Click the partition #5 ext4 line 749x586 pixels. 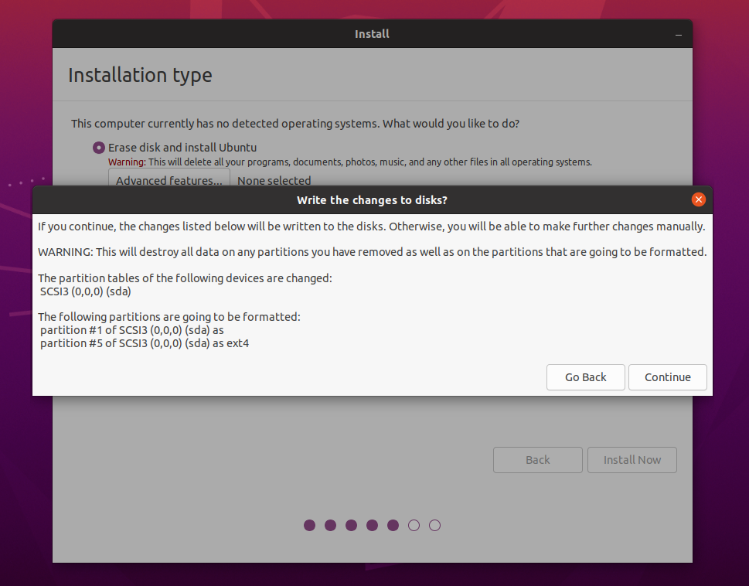pos(145,343)
